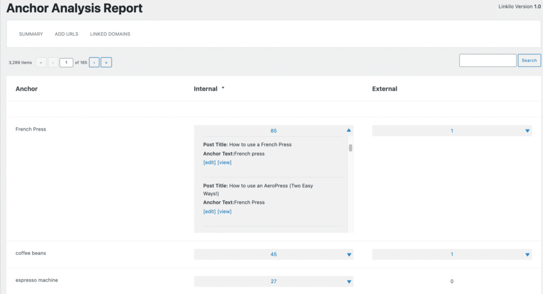Collapse French Press internal links list
543x294 pixels.
[x=348, y=131]
